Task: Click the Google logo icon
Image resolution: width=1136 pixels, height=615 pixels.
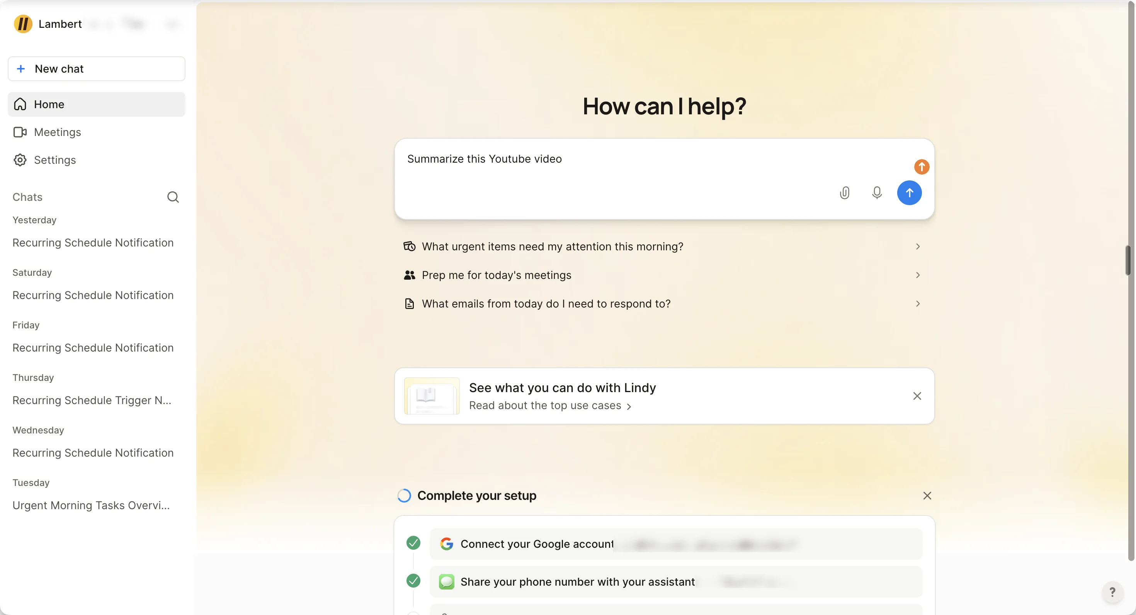Action: point(447,544)
